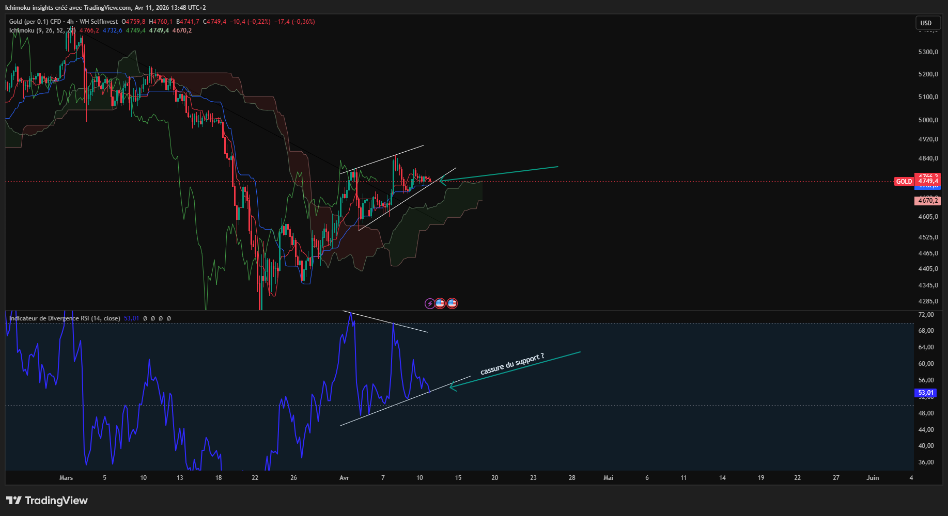This screenshot has height=516, width=948.
Task: Open the USD currency selector
Action: click(x=926, y=23)
